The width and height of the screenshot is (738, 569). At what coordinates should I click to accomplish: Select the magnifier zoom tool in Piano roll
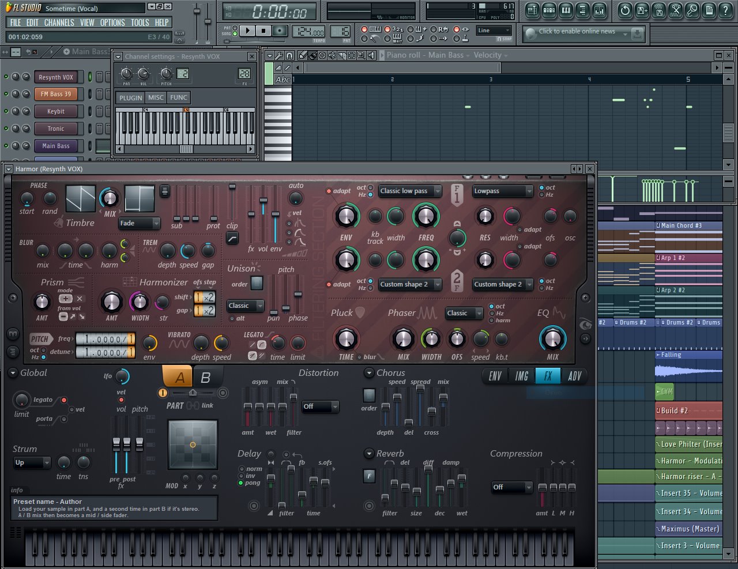point(361,55)
